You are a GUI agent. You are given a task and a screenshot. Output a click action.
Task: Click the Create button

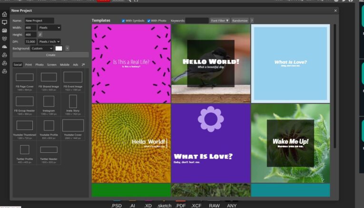pyautogui.click(x=50, y=55)
